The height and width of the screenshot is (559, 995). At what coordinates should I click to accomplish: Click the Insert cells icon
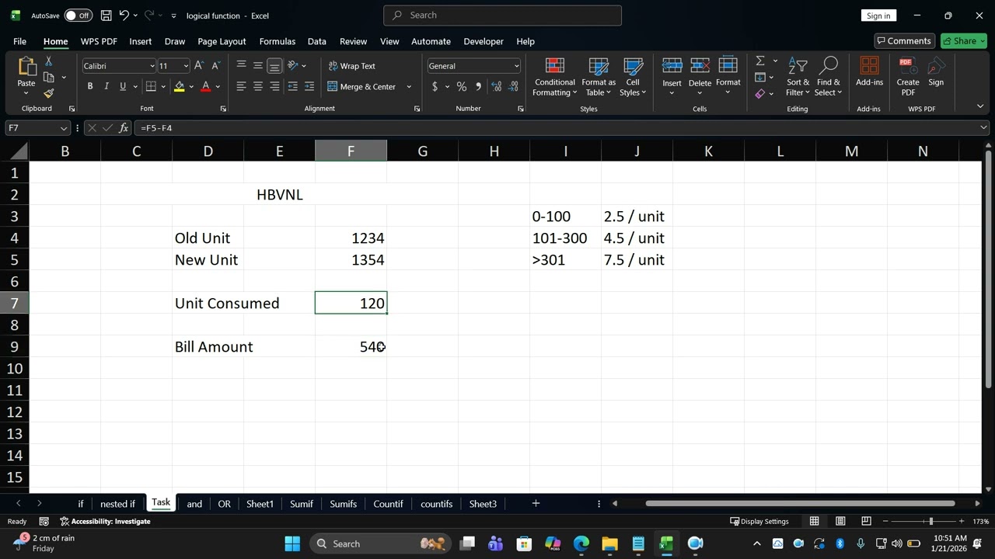tap(672, 68)
